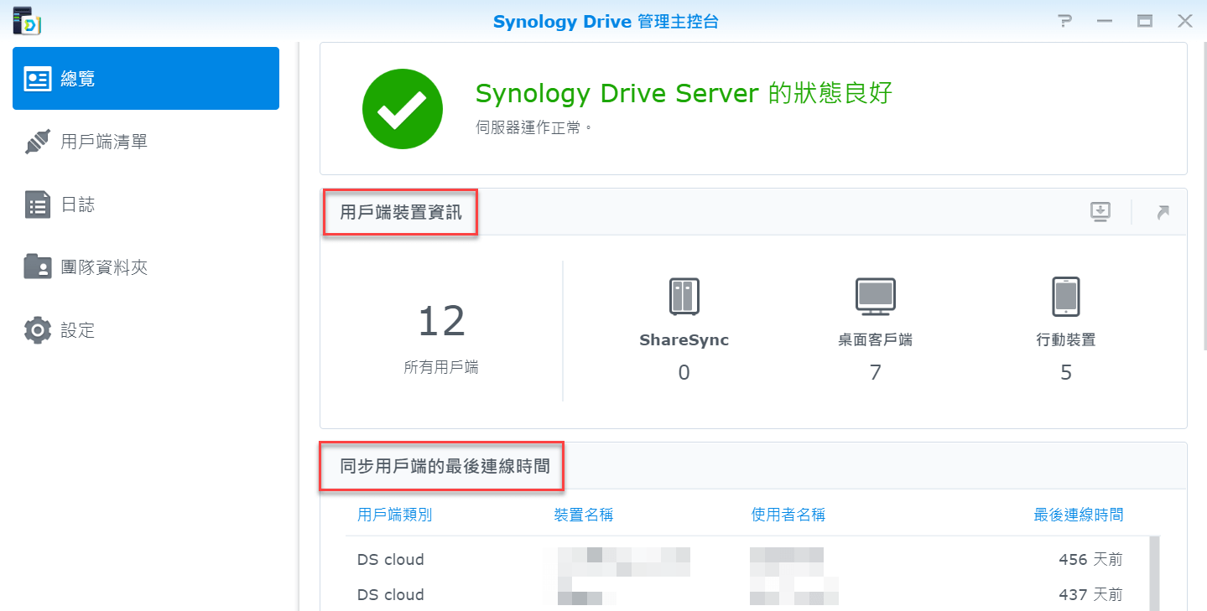
Task: Open the help question mark button
Action: [x=1064, y=21]
